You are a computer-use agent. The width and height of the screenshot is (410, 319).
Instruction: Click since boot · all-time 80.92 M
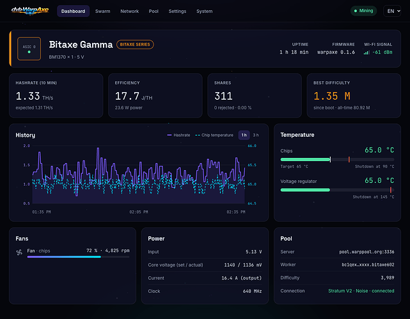point(342,107)
